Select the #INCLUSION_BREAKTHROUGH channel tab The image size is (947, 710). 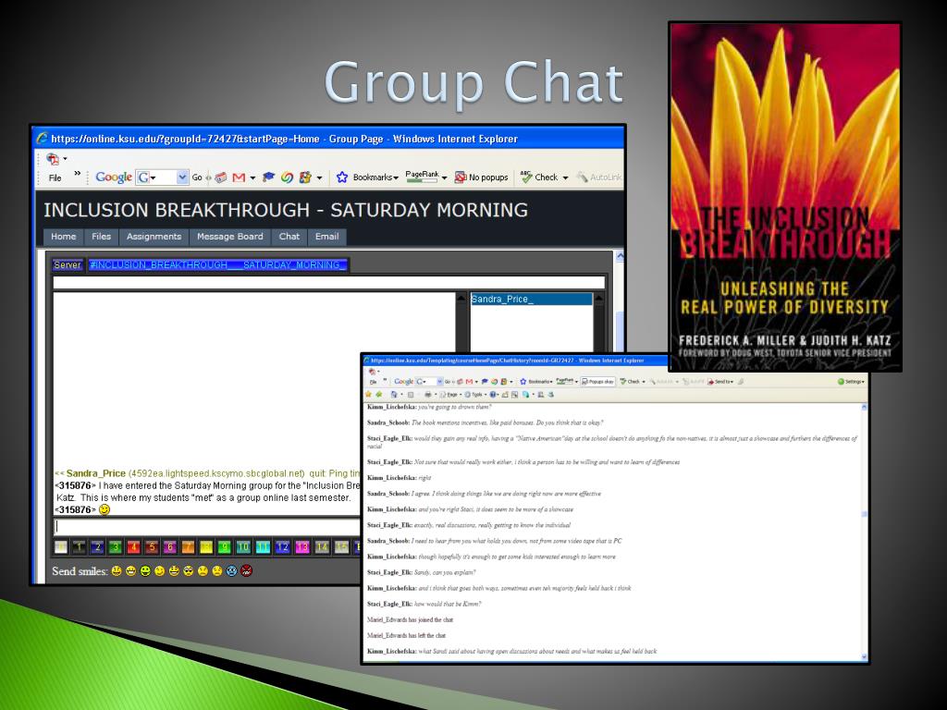pyautogui.click(x=218, y=265)
